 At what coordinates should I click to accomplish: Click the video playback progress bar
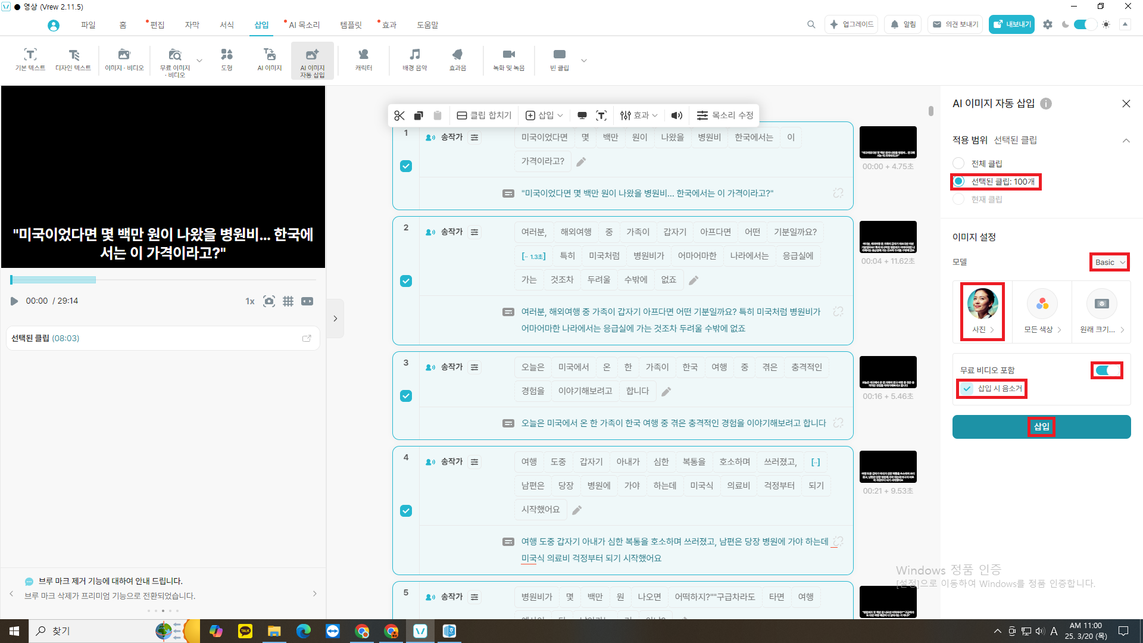tap(163, 280)
